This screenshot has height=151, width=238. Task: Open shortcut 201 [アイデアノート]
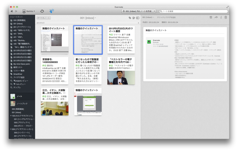[22, 27]
